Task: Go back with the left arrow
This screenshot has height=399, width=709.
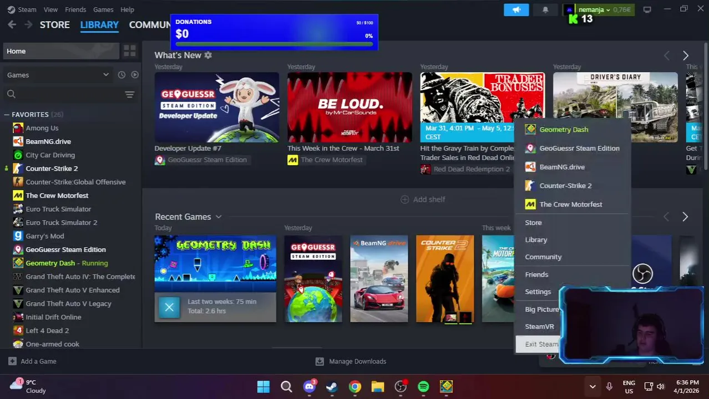Action: pyautogui.click(x=12, y=24)
